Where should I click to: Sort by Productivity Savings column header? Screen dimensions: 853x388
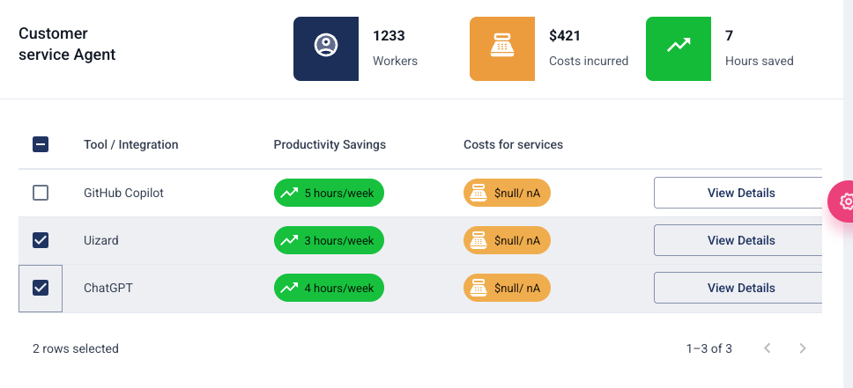pos(330,144)
